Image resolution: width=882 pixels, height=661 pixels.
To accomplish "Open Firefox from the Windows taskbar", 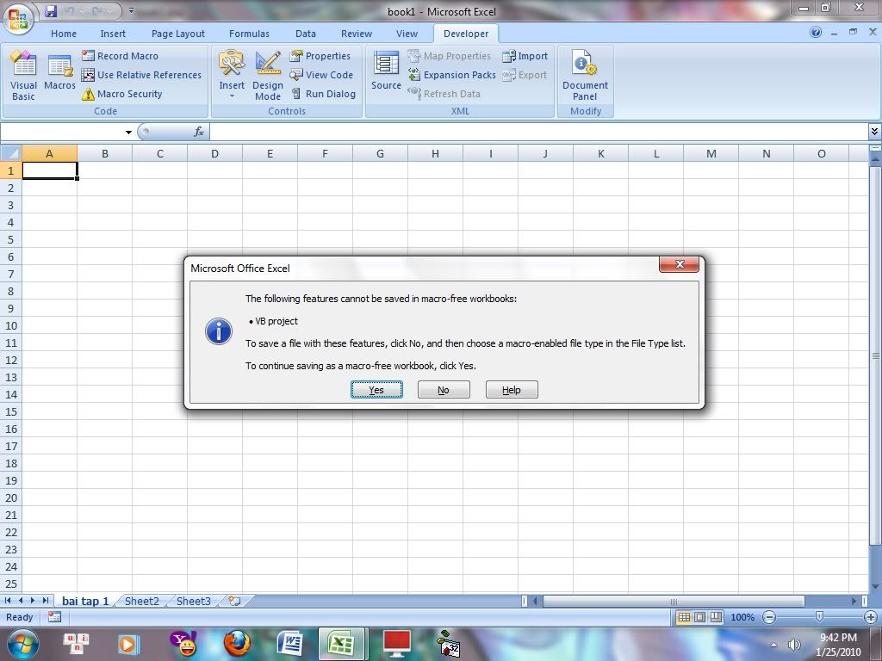I will (x=237, y=643).
